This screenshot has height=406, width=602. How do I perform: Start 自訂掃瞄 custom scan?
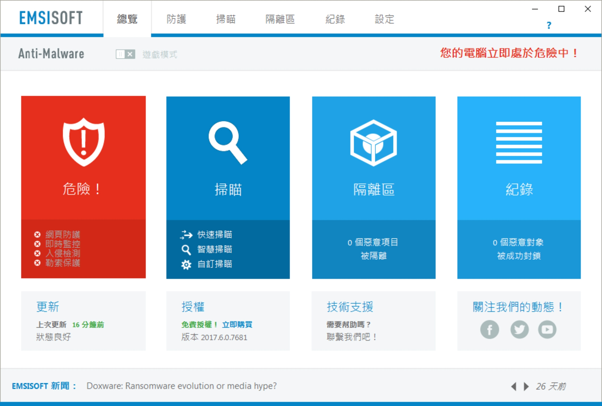pos(215,264)
